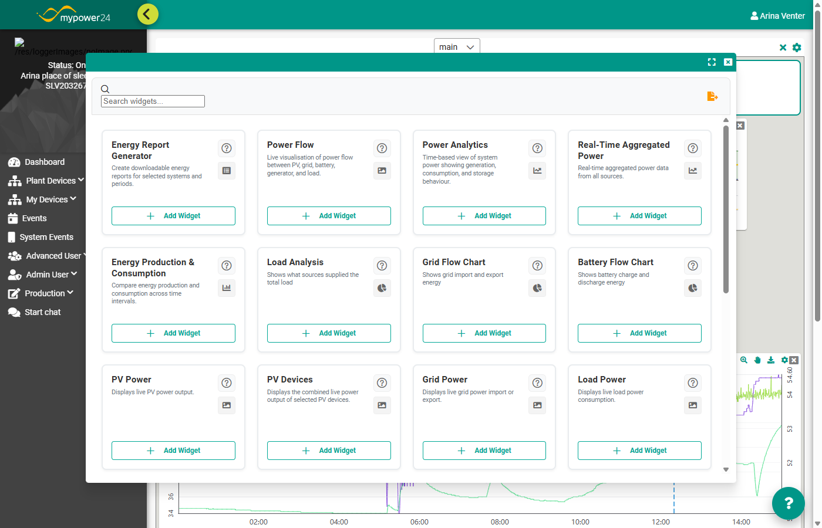
Task: Add the Power Flow widget
Action: pos(329,216)
